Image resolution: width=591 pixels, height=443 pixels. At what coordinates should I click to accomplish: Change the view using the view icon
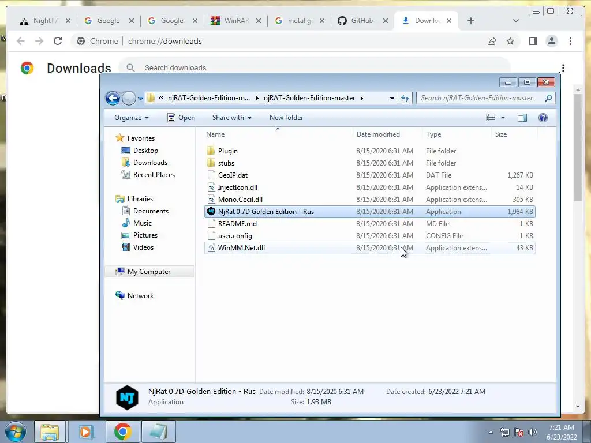coord(491,118)
